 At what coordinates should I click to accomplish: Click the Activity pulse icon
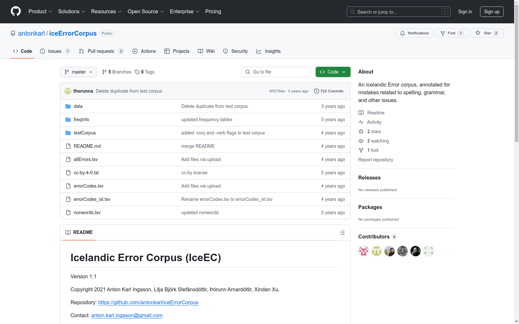(361, 122)
